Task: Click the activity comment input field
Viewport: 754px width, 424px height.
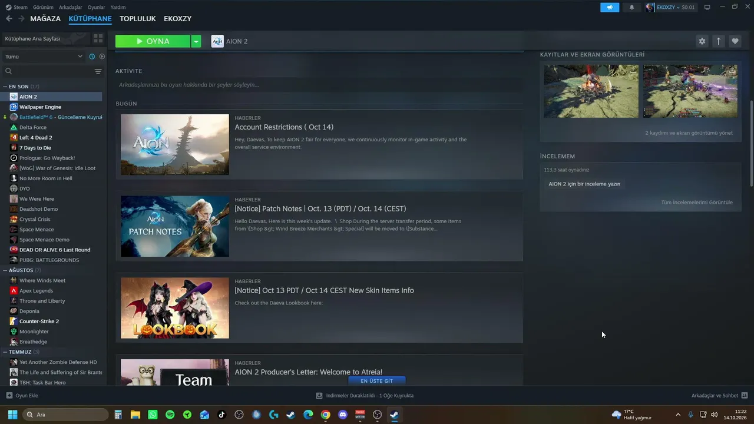Action: 319,85
